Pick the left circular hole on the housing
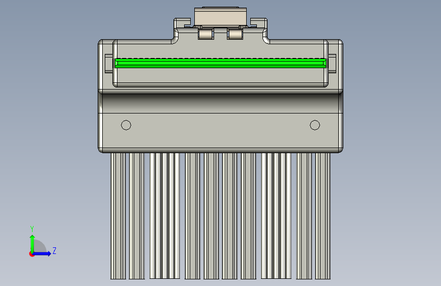441x286 pixels. tap(126, 125)
